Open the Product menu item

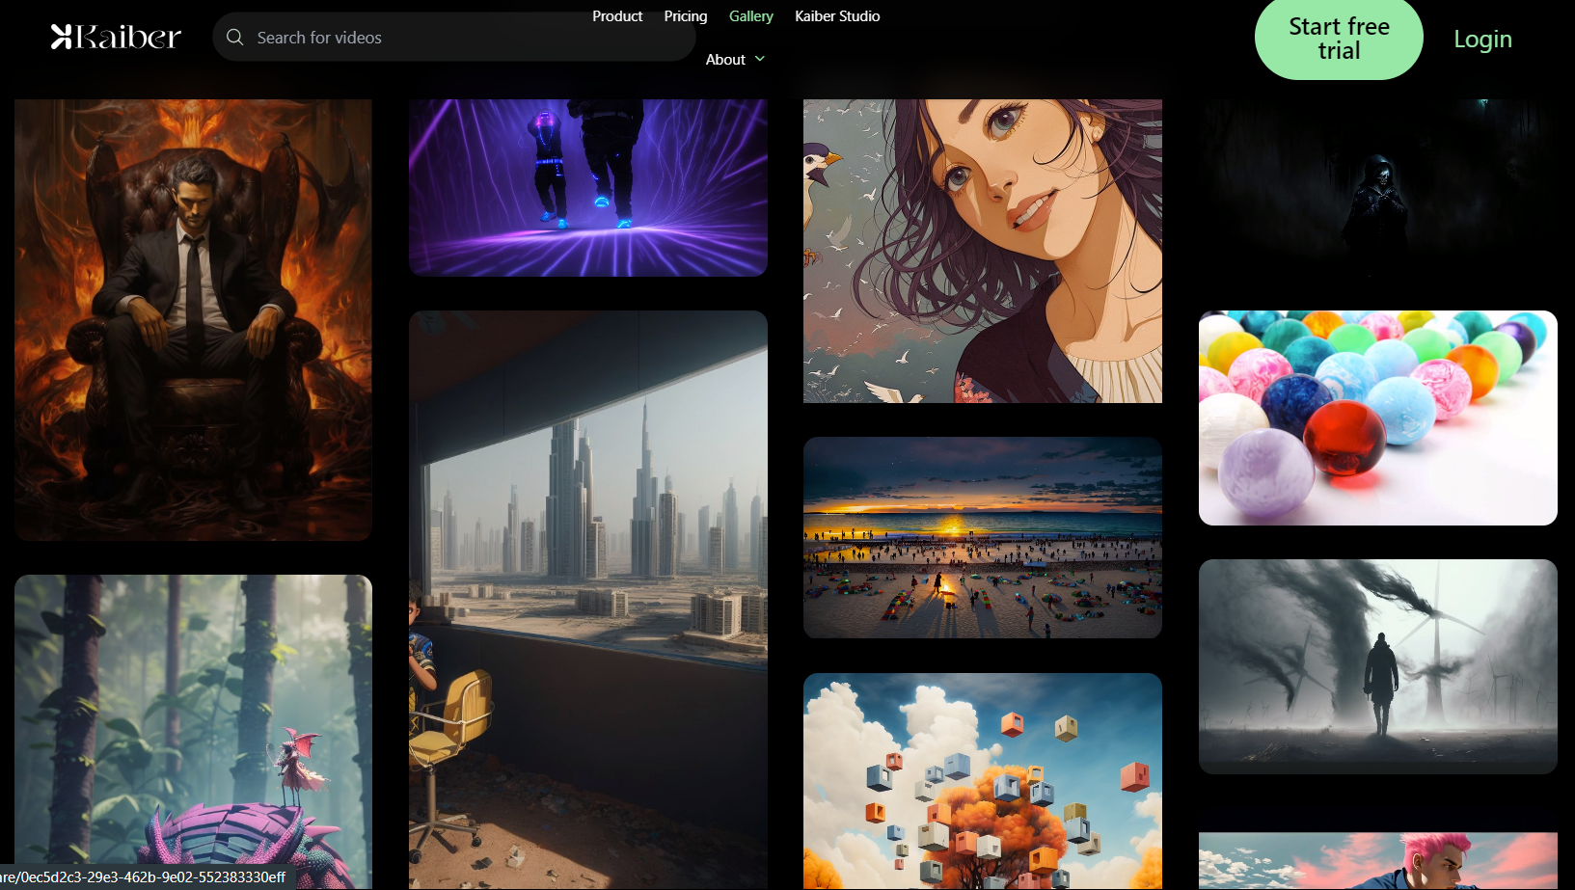coord(617,16)
